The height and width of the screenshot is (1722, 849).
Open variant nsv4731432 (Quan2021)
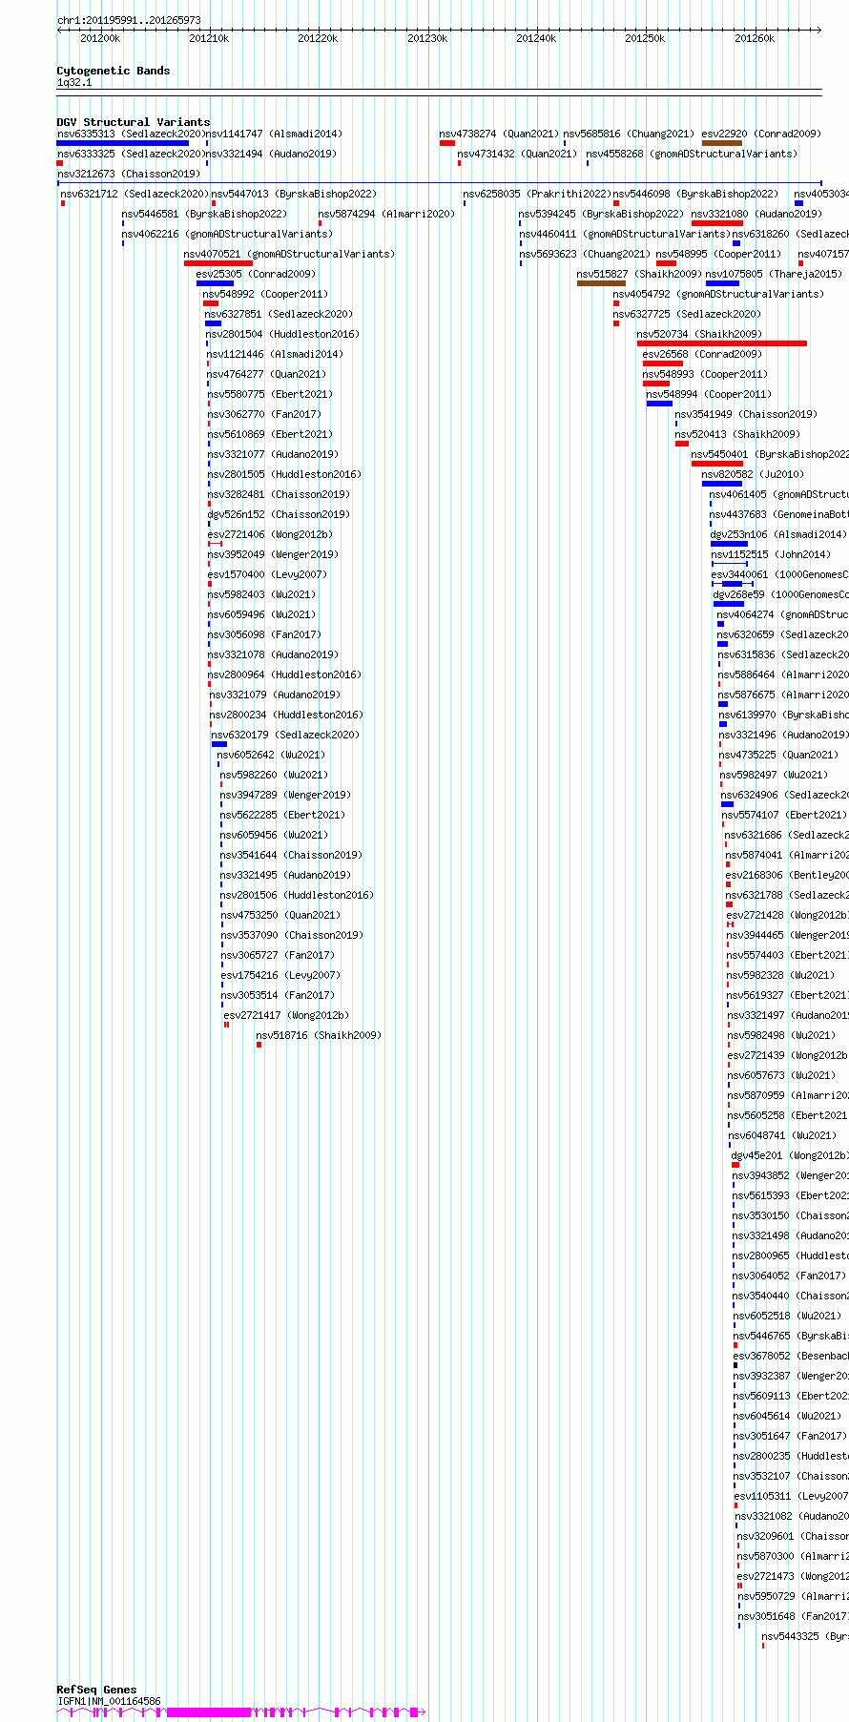pyautogui.click(x=517, y=154)
